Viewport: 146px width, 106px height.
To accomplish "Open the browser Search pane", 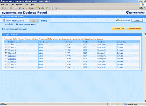I will (30, 8).
